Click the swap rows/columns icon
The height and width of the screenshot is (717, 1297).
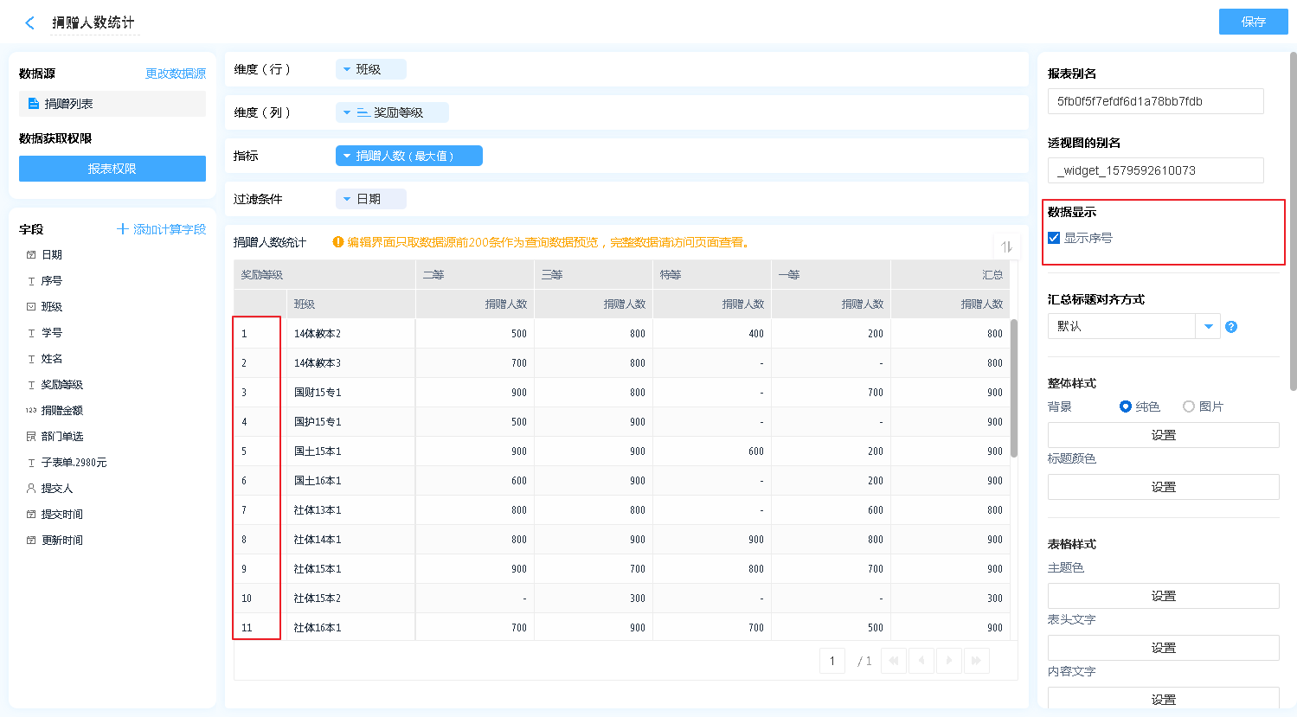(x=1006, y=246)
